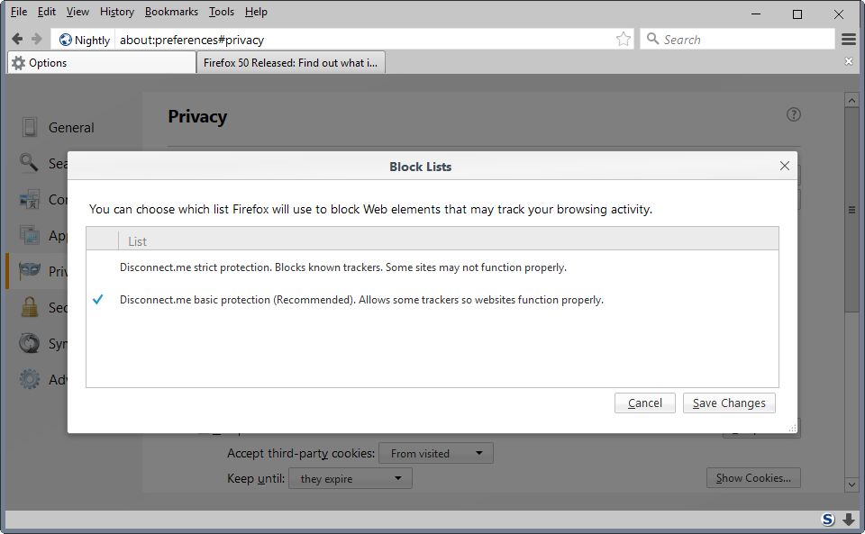This screenshot has width=865, height=534.
Task: Open the Sync pane icon
Action: coord(29,343)
